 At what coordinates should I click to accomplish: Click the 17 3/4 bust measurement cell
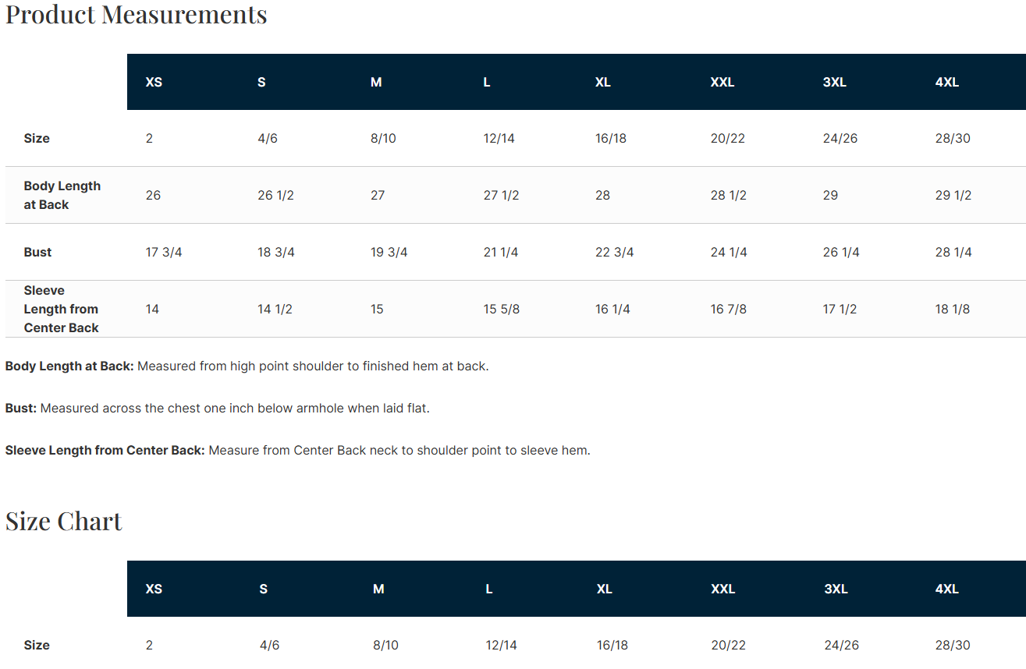pyautogui.click(x=164, y=252)
